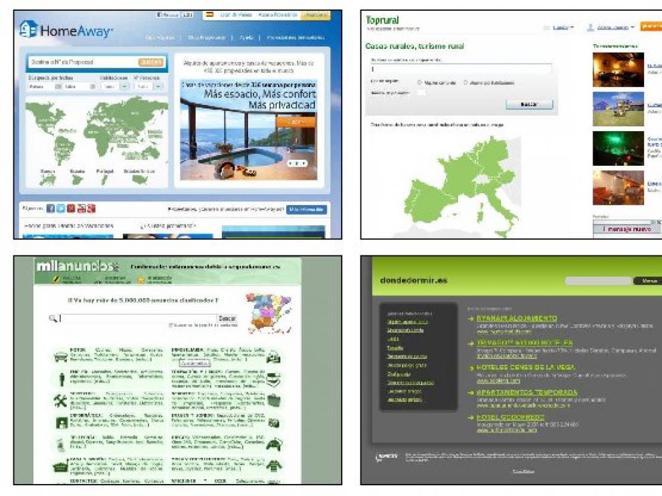Viewport: 662px width, 496px height.
Task: Click the orange button in Toprural's header
Action: [x=651, y=26]
